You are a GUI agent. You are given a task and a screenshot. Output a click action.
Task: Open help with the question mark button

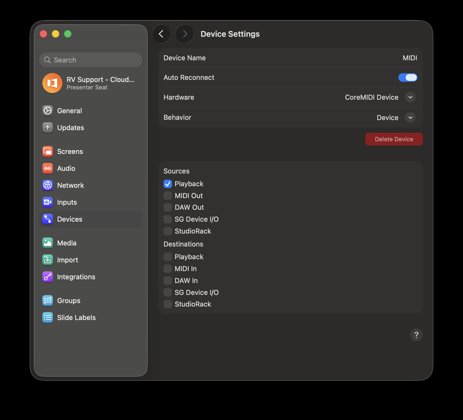(x=416, y=335)
